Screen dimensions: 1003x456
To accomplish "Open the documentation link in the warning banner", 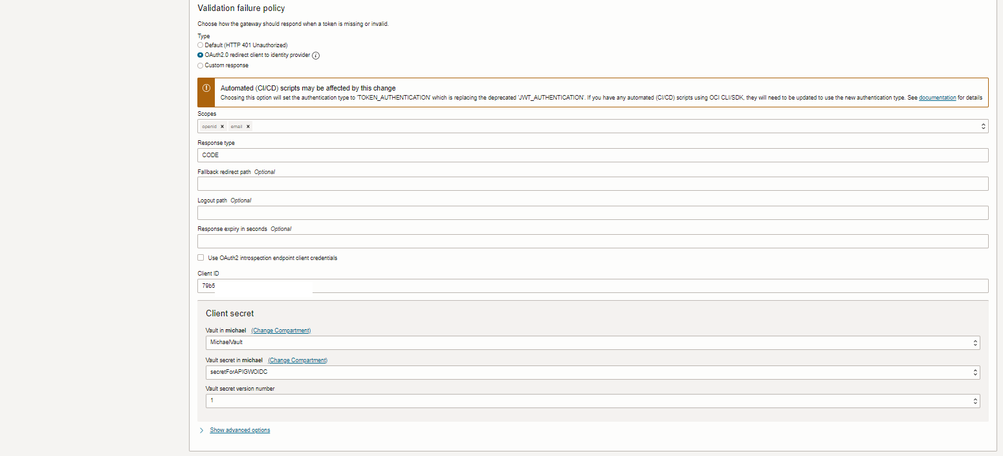I will (x=937, y=98).
